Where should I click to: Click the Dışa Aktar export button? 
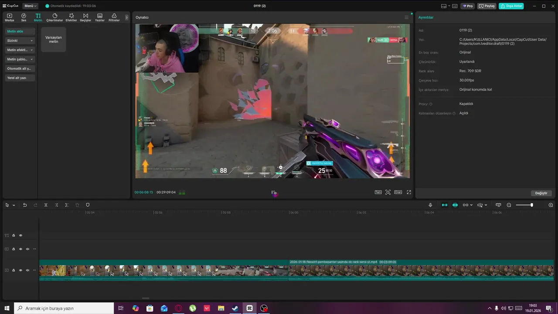click(x=511, y=6)
